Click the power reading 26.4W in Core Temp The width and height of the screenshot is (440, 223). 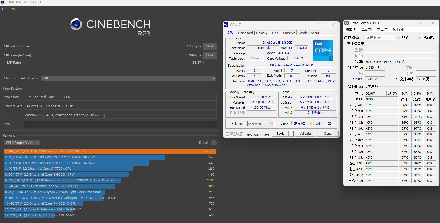pyautogui.click(x=375, y=93)
